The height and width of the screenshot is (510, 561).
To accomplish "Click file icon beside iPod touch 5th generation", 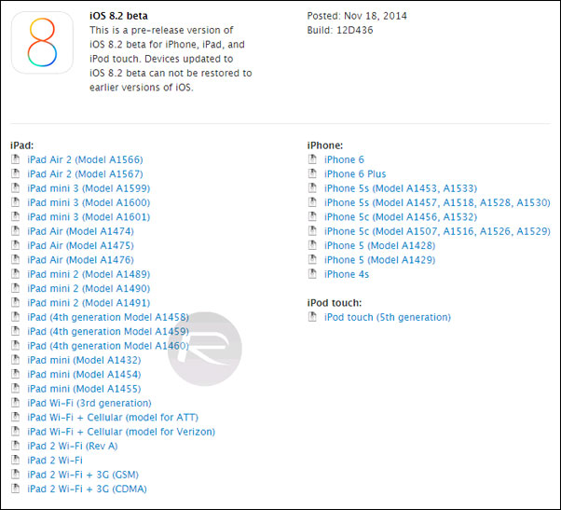I will 312,316.
